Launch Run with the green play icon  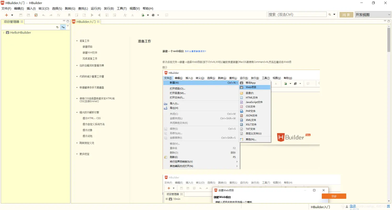coord(143,15)
